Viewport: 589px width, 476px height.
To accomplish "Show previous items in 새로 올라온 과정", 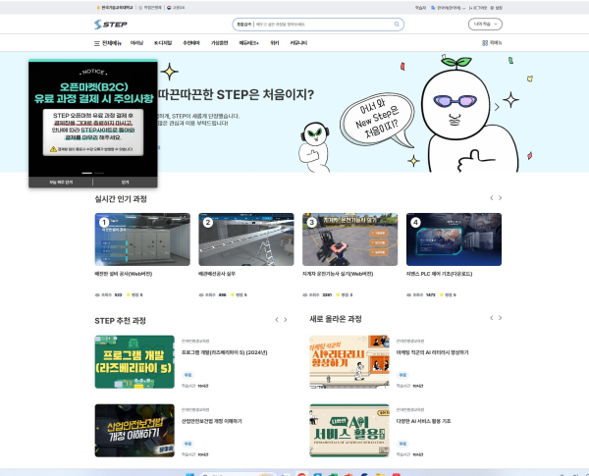I will point(492,318).
